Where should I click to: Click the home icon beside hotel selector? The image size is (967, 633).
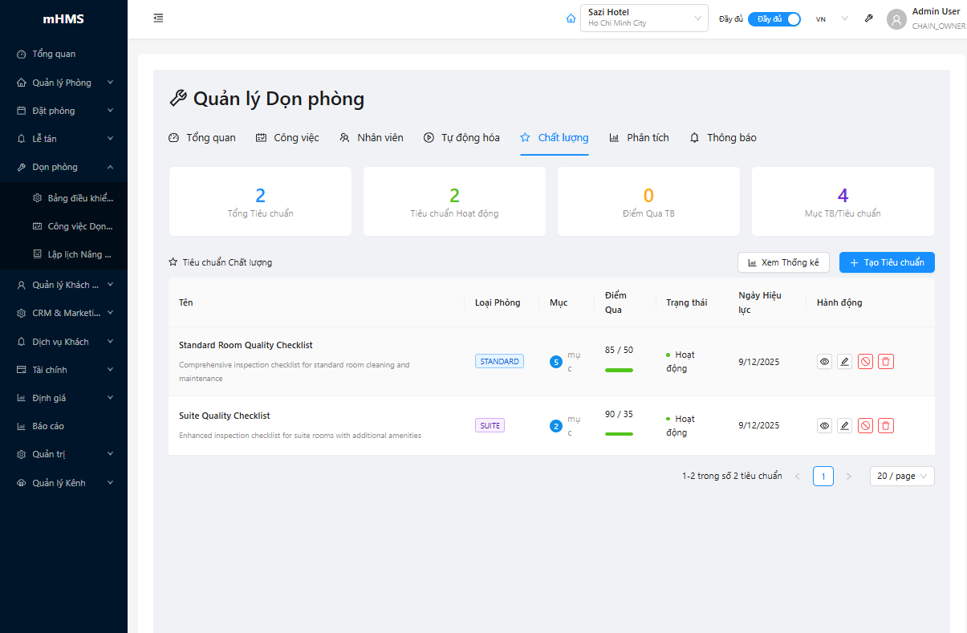pyautogui.click(x=571, y=18)
